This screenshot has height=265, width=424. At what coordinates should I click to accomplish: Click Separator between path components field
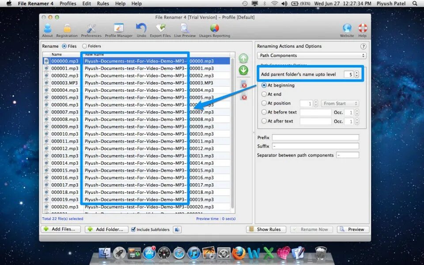pyautogui.click(x=348, y=155)
